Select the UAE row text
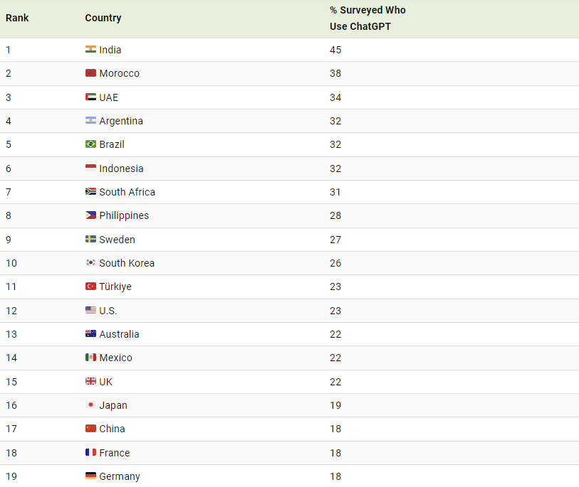579x487 pixels. (109, 97)
